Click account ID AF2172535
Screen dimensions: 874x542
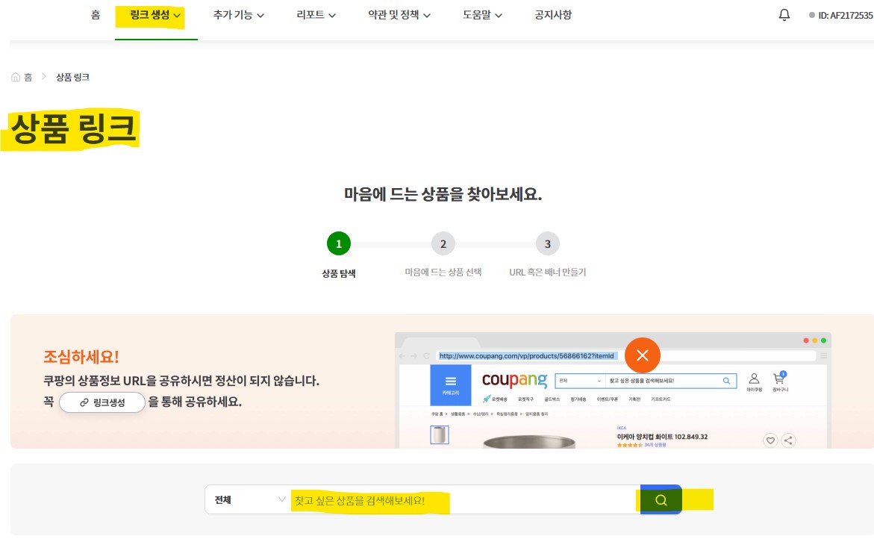coord(845,16)
